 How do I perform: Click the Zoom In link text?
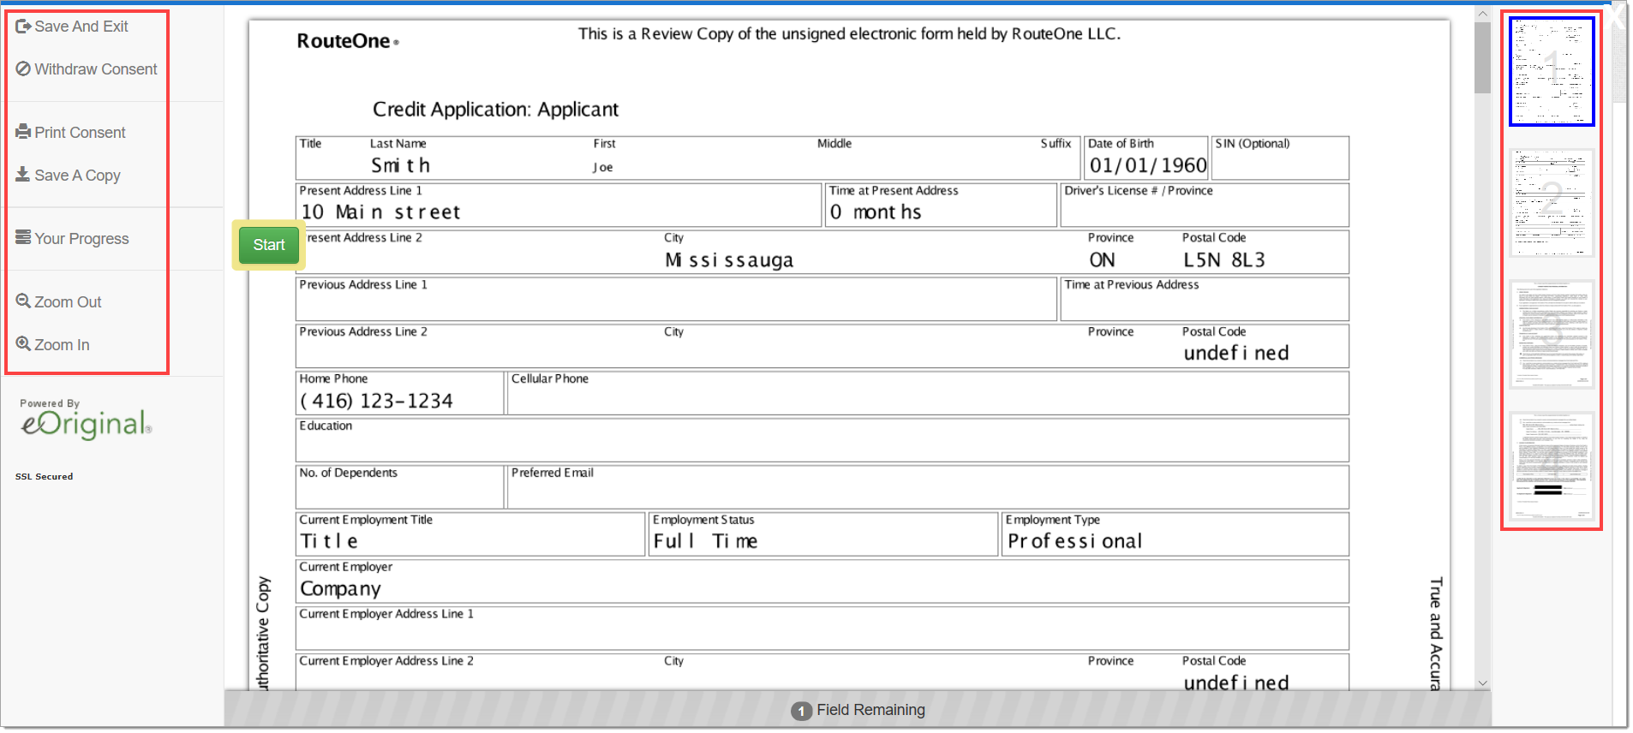(x=62, y=345)
